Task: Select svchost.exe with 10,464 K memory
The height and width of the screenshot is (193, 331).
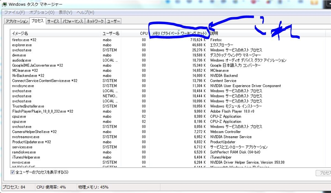Action: 168,91
